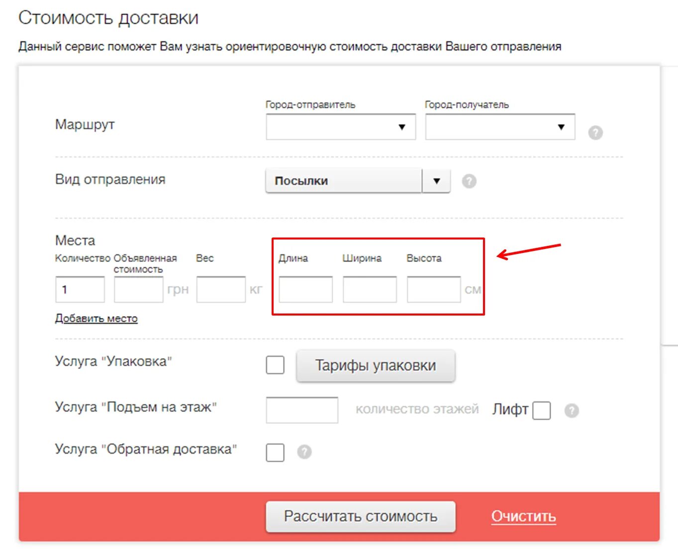Click help icon beside Обратная доставка
Image resolution: width=678 pixels, height=558 pixels.
tap(304, 452)
